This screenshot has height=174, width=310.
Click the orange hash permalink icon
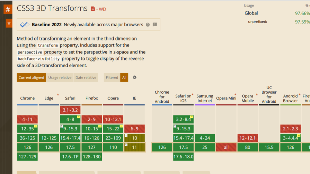pyautogui.click(x=8, y=9)
